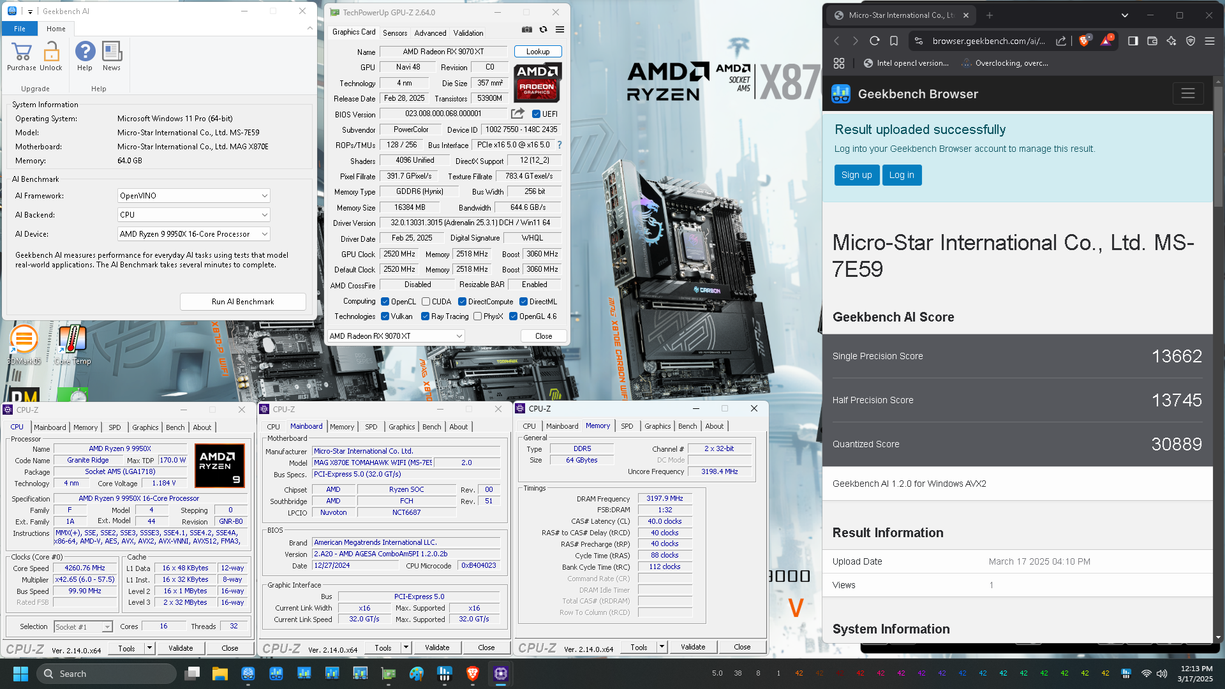Switch to Advanced tab in GPU-Z
Image resolution: width=1225 pixels, height=689 pixels.
[431, 33]
